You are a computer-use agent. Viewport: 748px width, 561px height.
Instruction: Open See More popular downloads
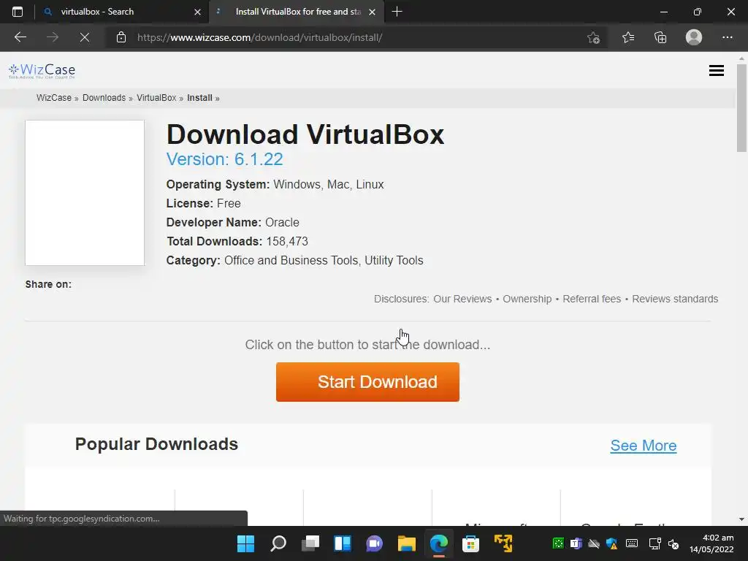pyautogui.click(x=643, y=446)
